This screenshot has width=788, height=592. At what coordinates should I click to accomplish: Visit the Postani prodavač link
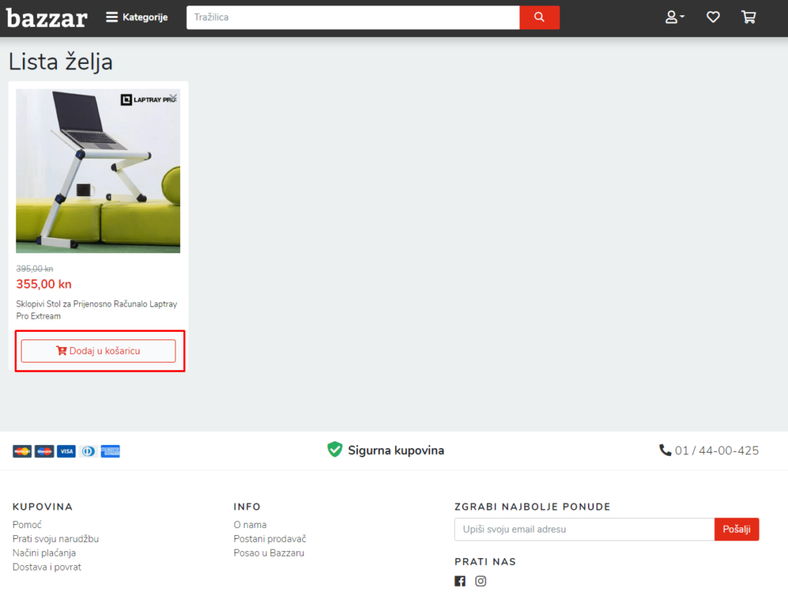269,539
